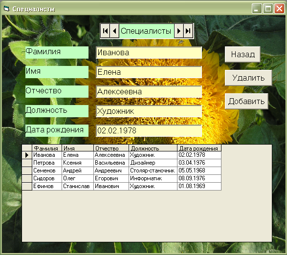The image size is (287, 255).
Task: Select the Фамилия column header in grid
Action: 47,148
